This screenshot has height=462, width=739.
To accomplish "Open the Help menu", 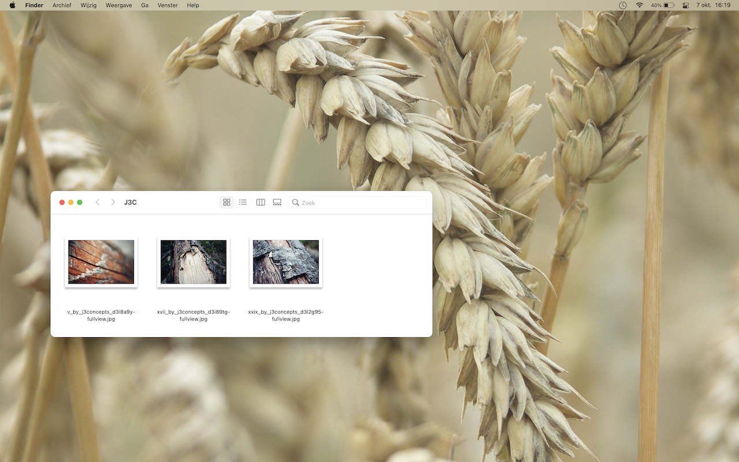I will click(x=193, y=5).
